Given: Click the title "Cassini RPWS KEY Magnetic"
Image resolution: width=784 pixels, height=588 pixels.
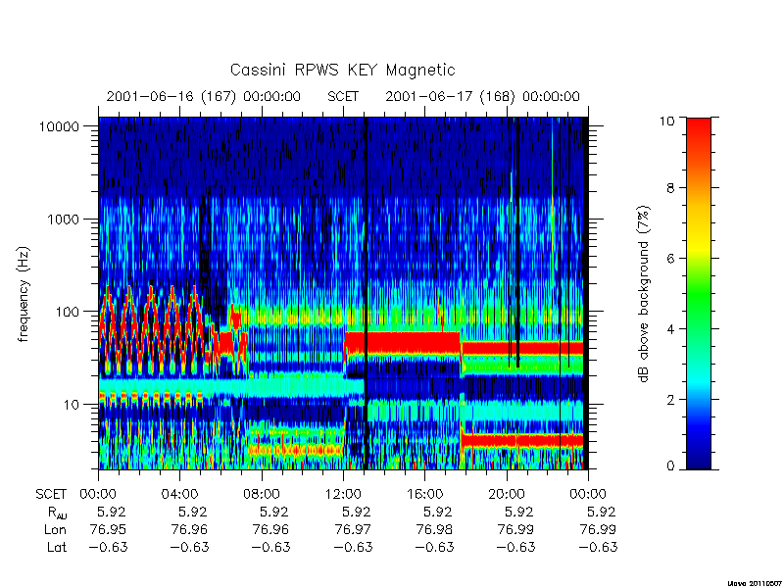Looking at the screenshot, I should [342, 70].
